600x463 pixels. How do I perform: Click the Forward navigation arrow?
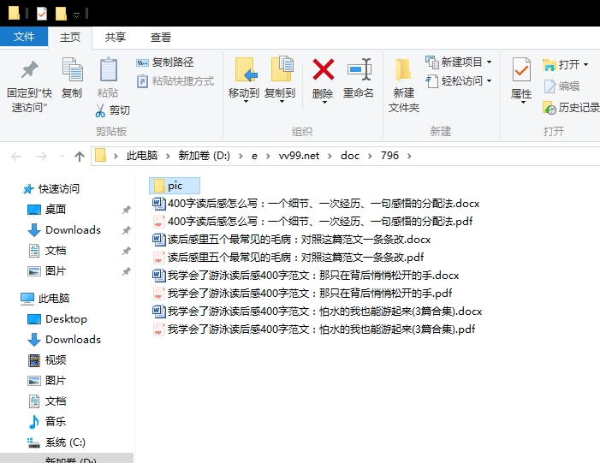(x=42, y=156)
